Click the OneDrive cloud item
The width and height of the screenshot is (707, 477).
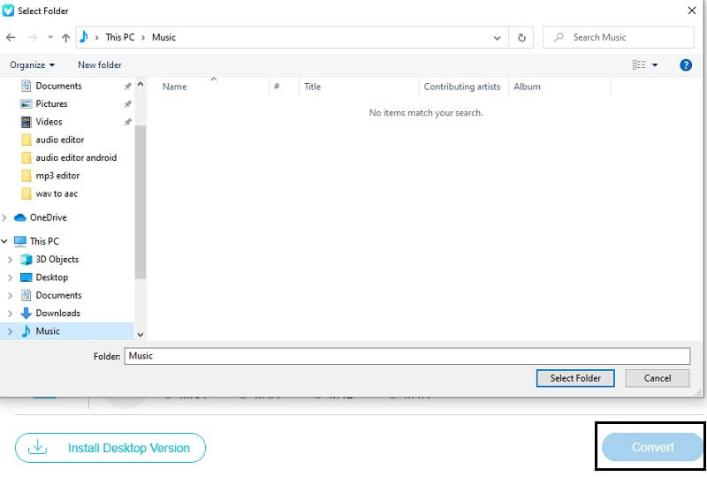pos(48,217)
